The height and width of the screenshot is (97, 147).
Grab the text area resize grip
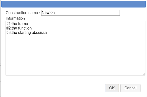coord(144,74)
